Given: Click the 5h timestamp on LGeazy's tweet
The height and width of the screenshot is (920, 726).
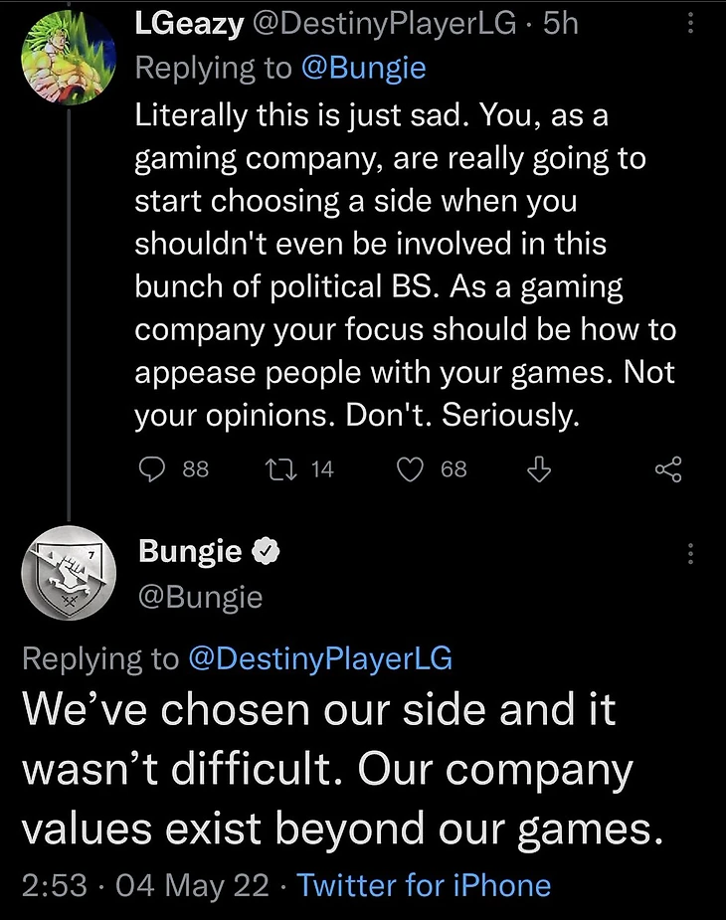Looking at the screenshot, I should 560,24.
